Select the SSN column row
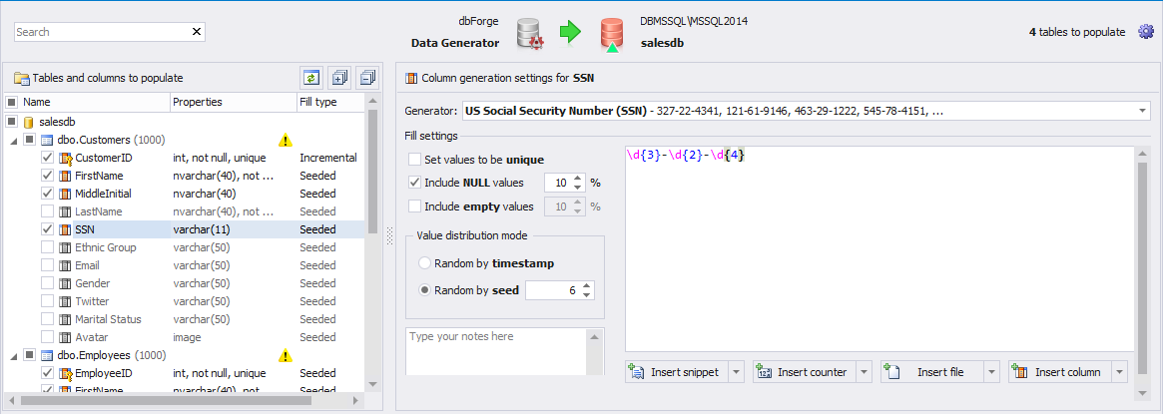The width and height of the screenshot is (1163, 414). tap(185, 229)
